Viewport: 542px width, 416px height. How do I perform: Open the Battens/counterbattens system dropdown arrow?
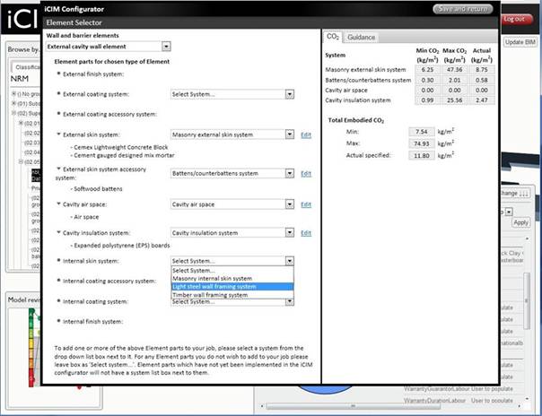(x=290, y=173)
